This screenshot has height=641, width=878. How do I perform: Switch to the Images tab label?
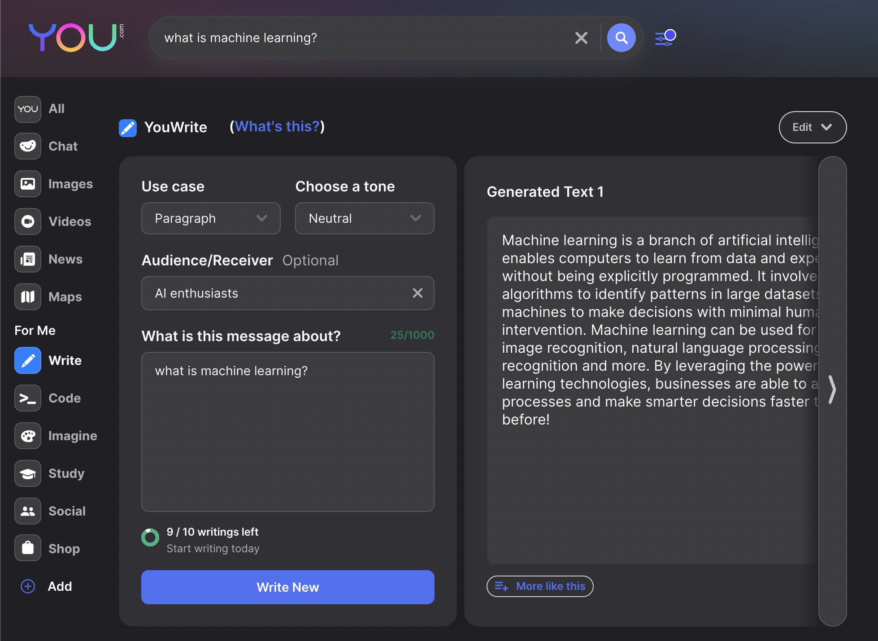[x=70, y=184]
